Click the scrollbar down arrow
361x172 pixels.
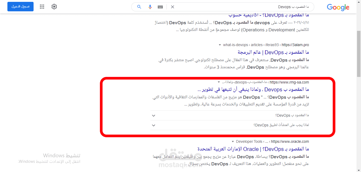tap(359, 170)
